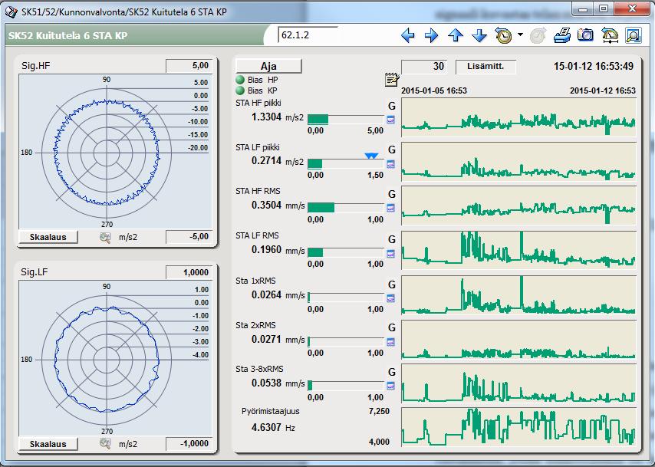Click the small trend icon for Sta 3-8xRMS

(x=390, y=386)
